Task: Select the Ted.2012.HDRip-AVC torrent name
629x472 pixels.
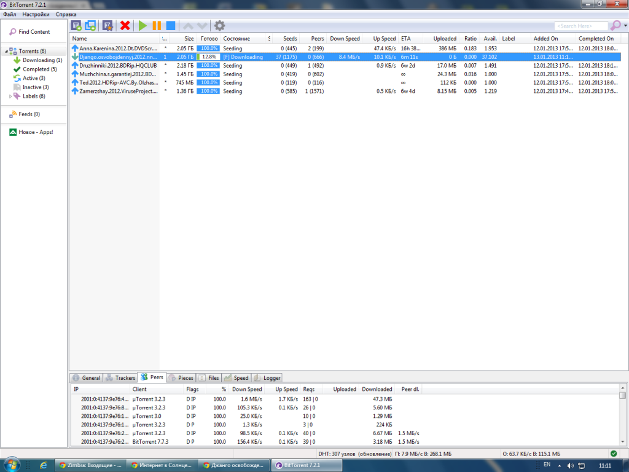Action: [119, 83]
